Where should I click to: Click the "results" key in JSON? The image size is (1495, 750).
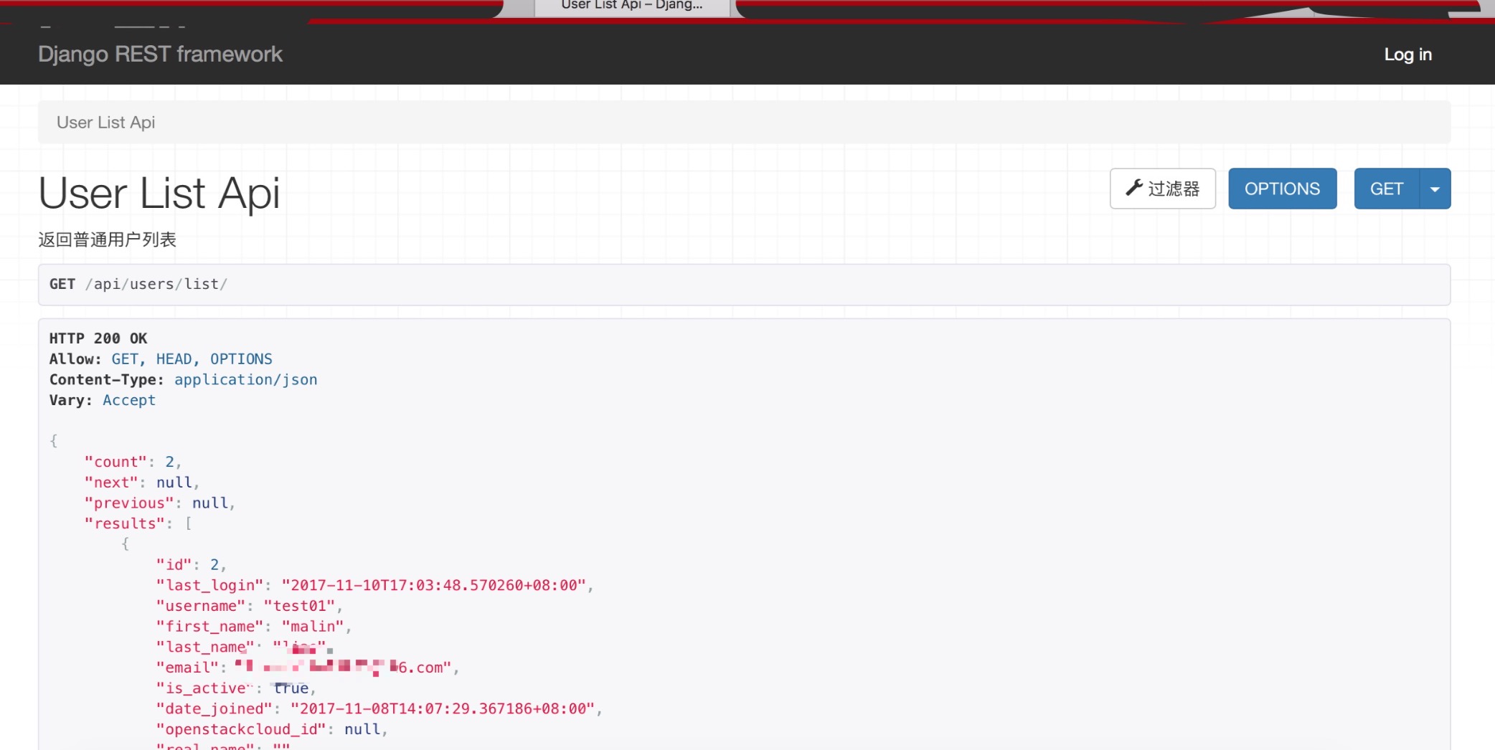point(125,524)
